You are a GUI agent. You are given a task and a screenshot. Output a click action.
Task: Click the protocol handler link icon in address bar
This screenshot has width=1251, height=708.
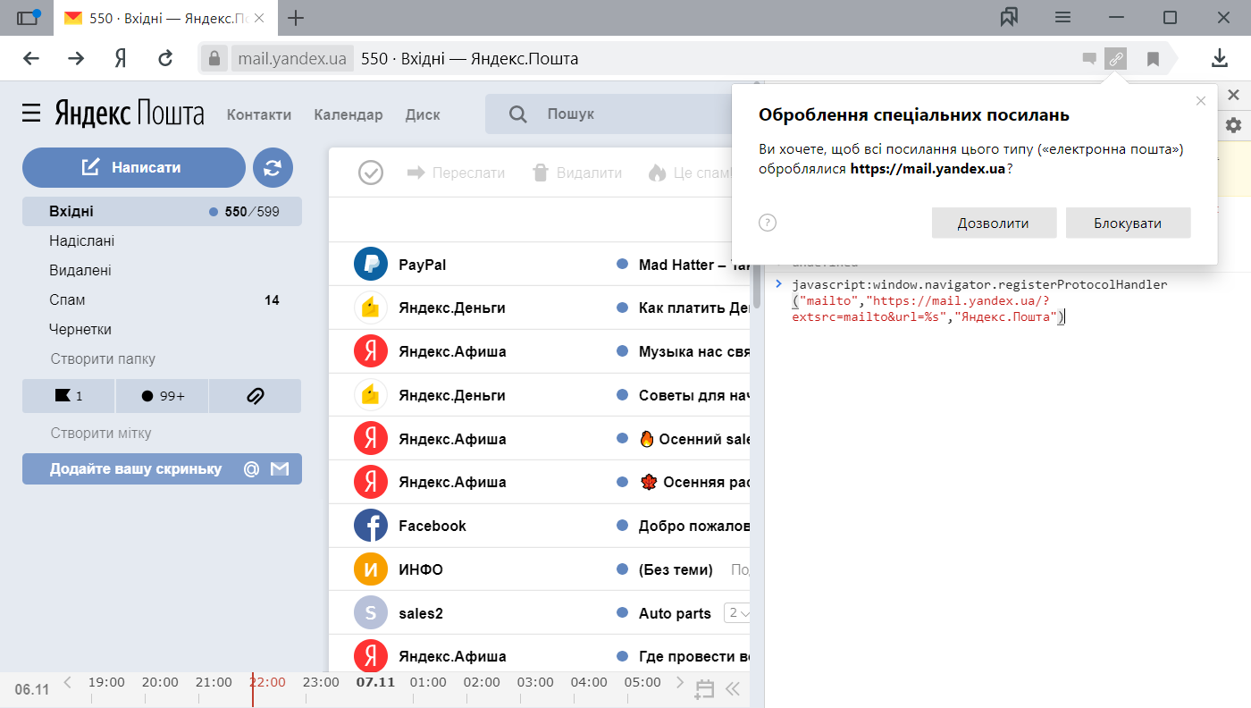point(1115,59)
